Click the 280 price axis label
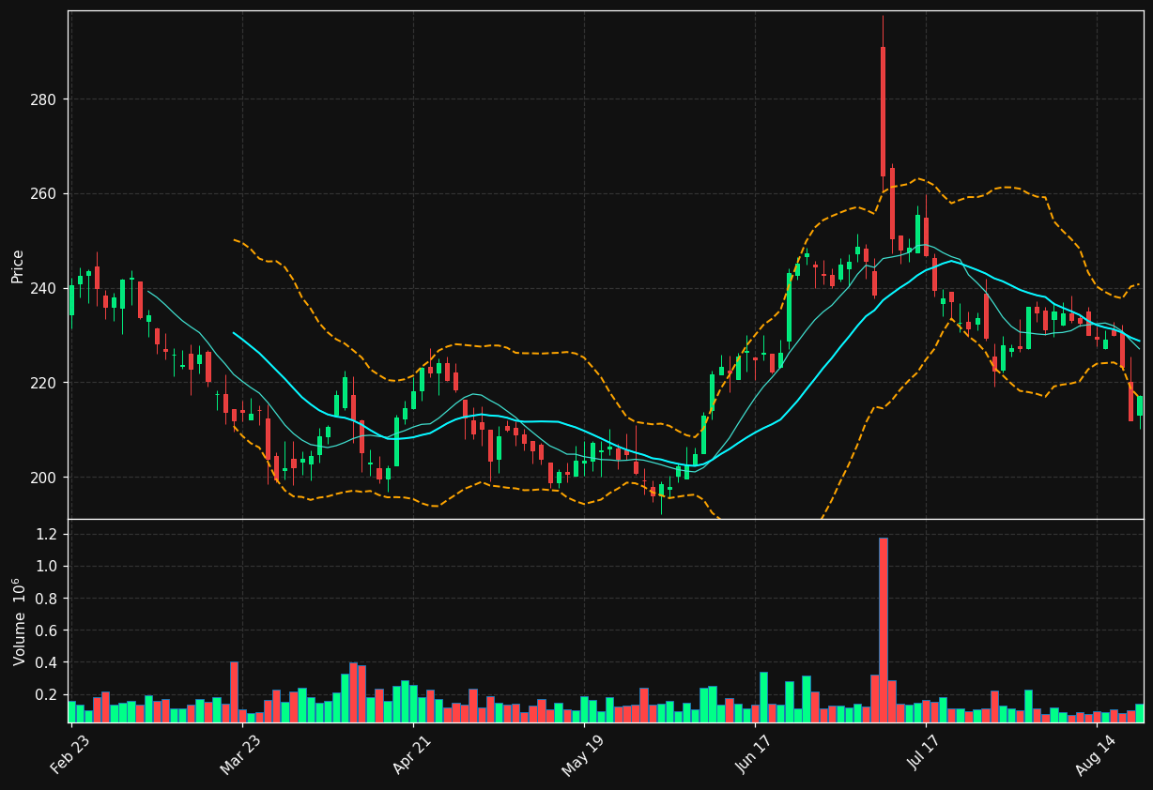Screen dimensions: 1153x790 click(45, 99)
